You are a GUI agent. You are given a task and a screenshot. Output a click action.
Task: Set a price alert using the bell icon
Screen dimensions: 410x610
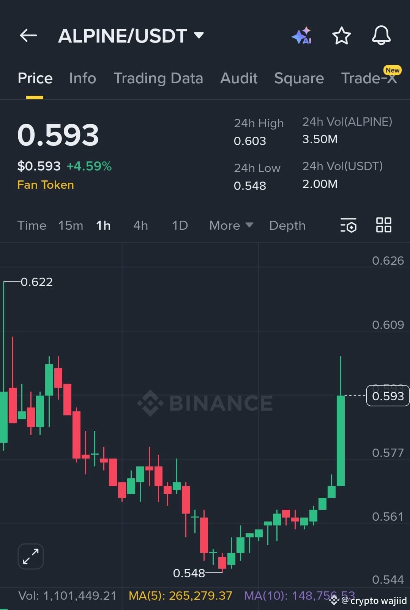[381, 36]
